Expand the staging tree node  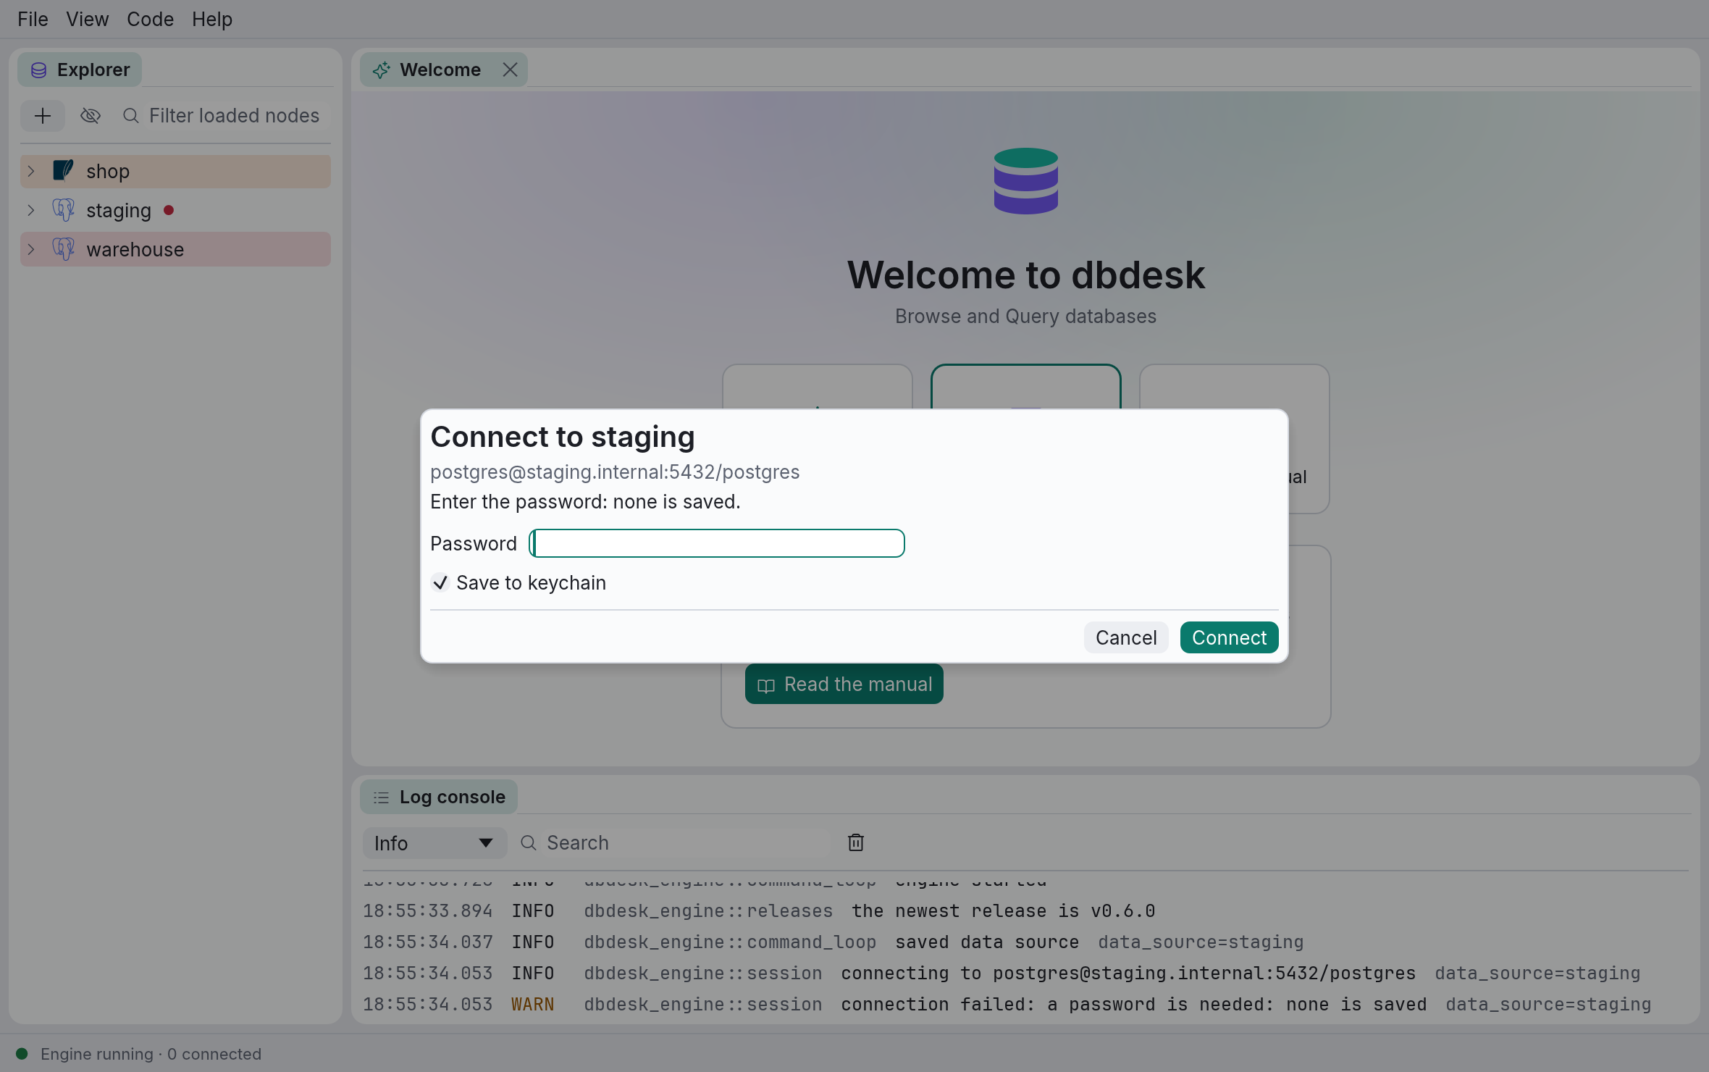(x=31, y=210)
